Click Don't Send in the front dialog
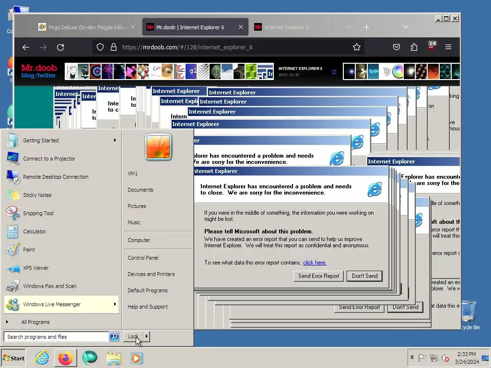This screenshot has height=368, width=491. pos(364,276)
